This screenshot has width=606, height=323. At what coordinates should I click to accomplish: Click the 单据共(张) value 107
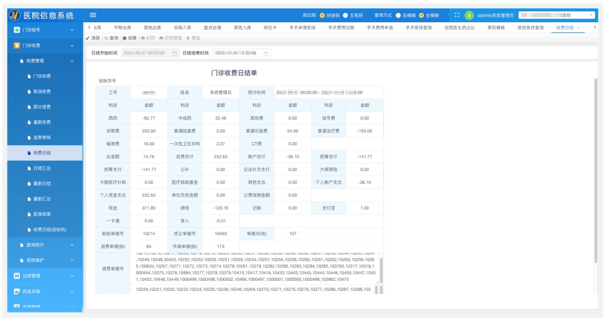coord(292,233)
